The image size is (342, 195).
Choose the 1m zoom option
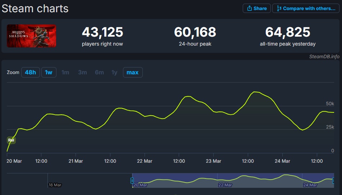point(65,72)
